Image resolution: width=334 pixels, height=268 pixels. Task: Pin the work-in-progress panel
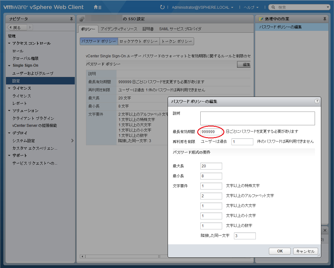325,19
